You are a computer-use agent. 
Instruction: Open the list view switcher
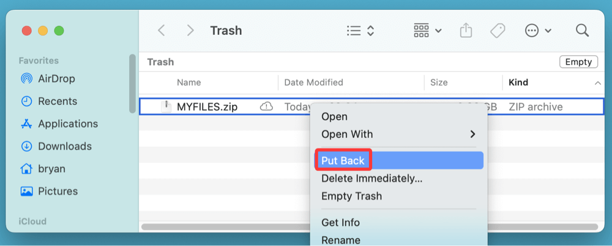pos(360,31)
